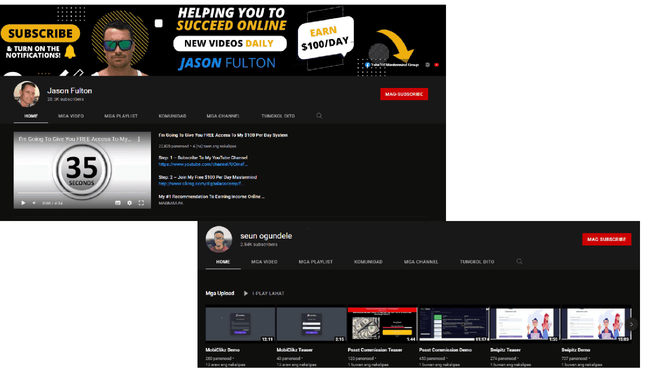Open MGA PLAYLIST tab on Jason Fulton channel
The height and width of the screenshot is (378, 672).
pyautogui.click(x=121, y=115)
